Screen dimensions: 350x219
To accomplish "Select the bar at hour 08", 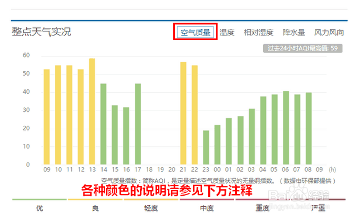I will [309, 129].
